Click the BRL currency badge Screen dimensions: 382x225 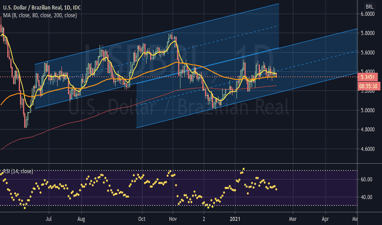pyautogui.click(x=370, y=7)
